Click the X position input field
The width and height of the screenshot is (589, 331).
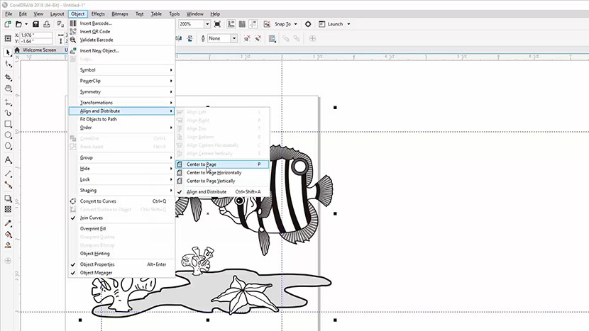35,35
